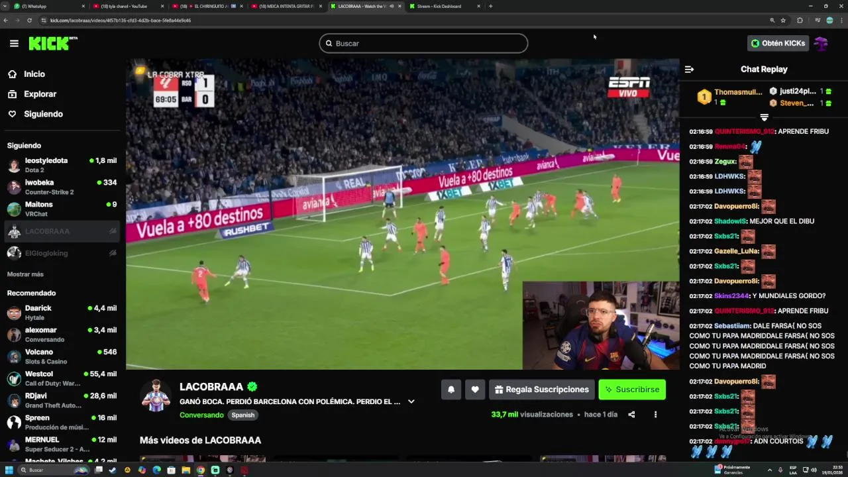The image size is (848, 477).
Task: Open the hamburger menu beside Kick logo
Action: point(14,44)
